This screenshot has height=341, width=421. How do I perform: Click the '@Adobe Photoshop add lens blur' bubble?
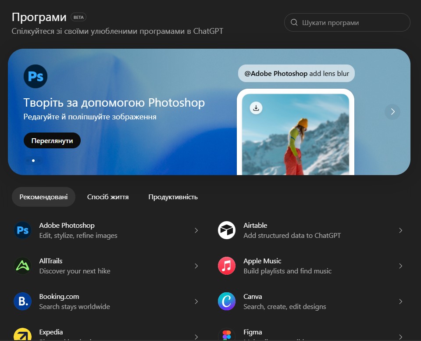(x=296, y=73)
